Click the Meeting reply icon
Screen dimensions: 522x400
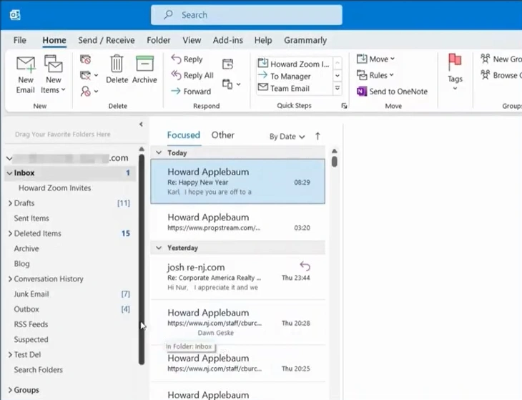pyautogui.click(x=227, y=64)
